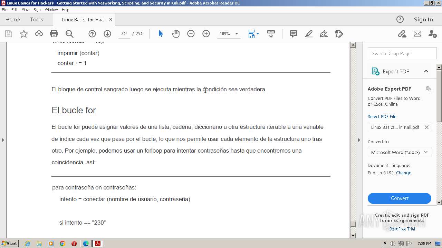The width and height of the screenshot is (442, 248).
Task: Click the blue Convert button
Action: point(400,198)
